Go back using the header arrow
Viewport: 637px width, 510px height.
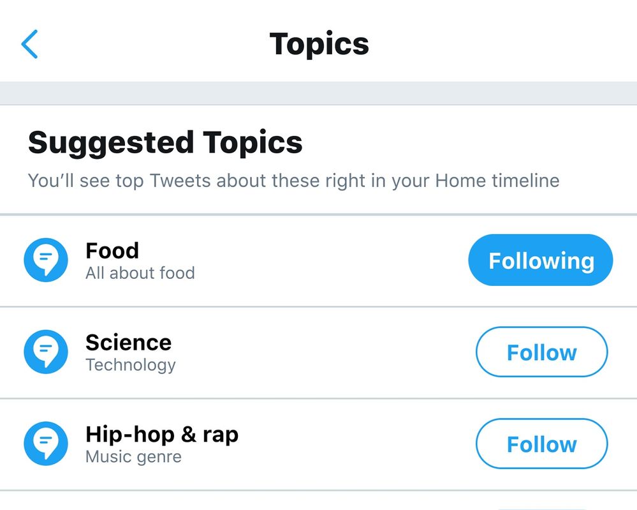[x=29, y=44]
